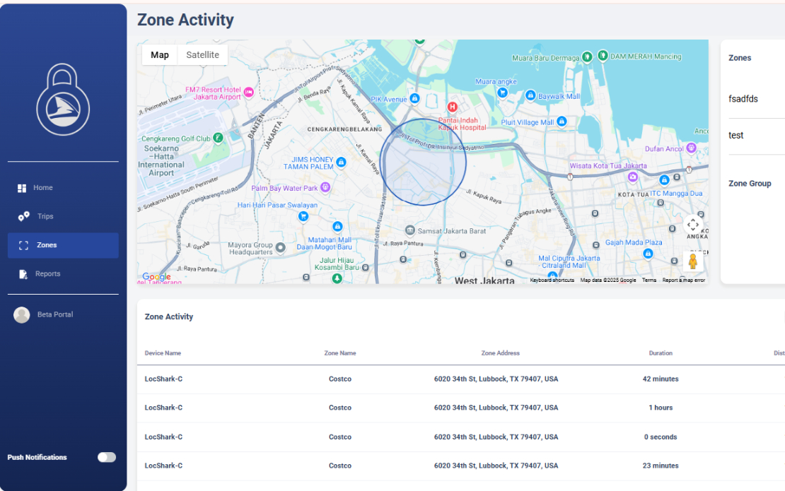Click Palm Bay Water Park marker
Viewport: 785px width, 491px height.
pyautogui.click(x=325, y=187)
